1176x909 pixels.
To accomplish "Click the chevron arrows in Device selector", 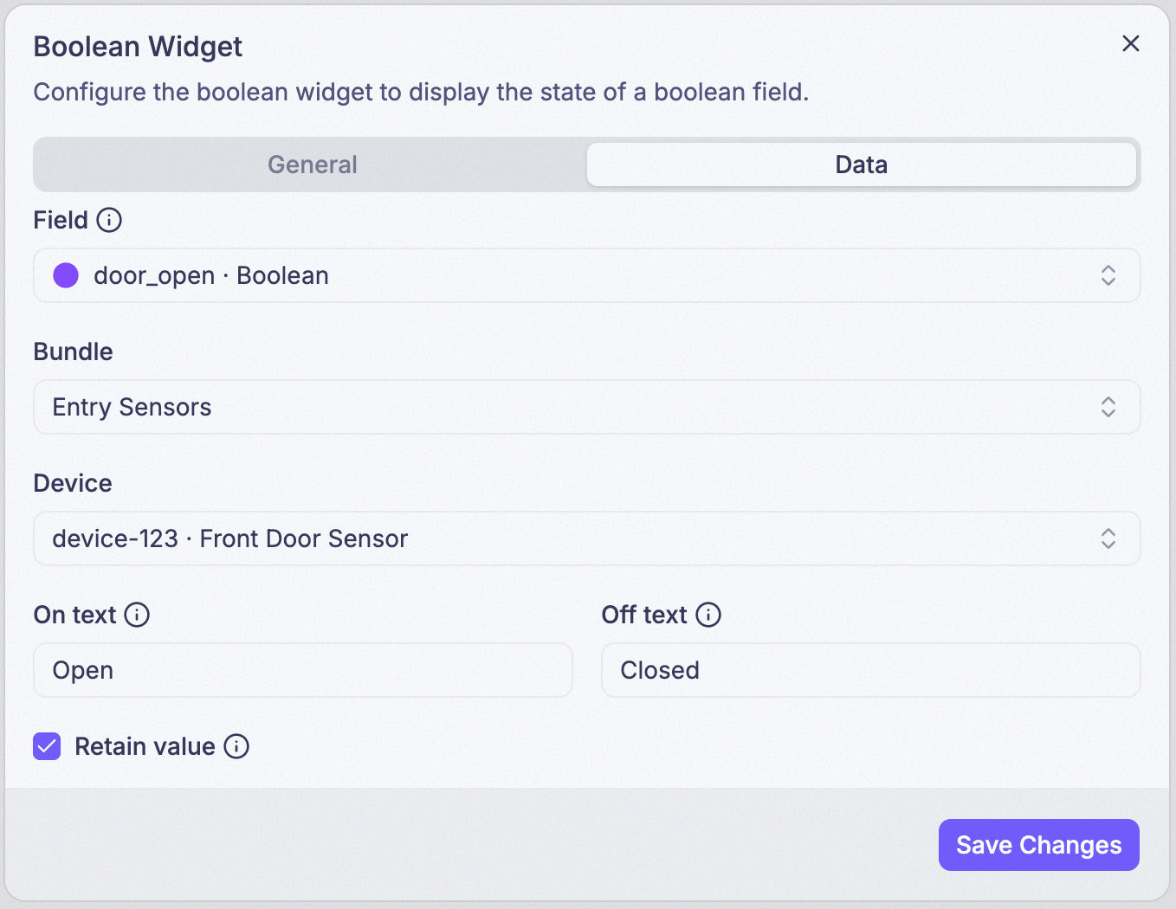I will point(1108,538).
